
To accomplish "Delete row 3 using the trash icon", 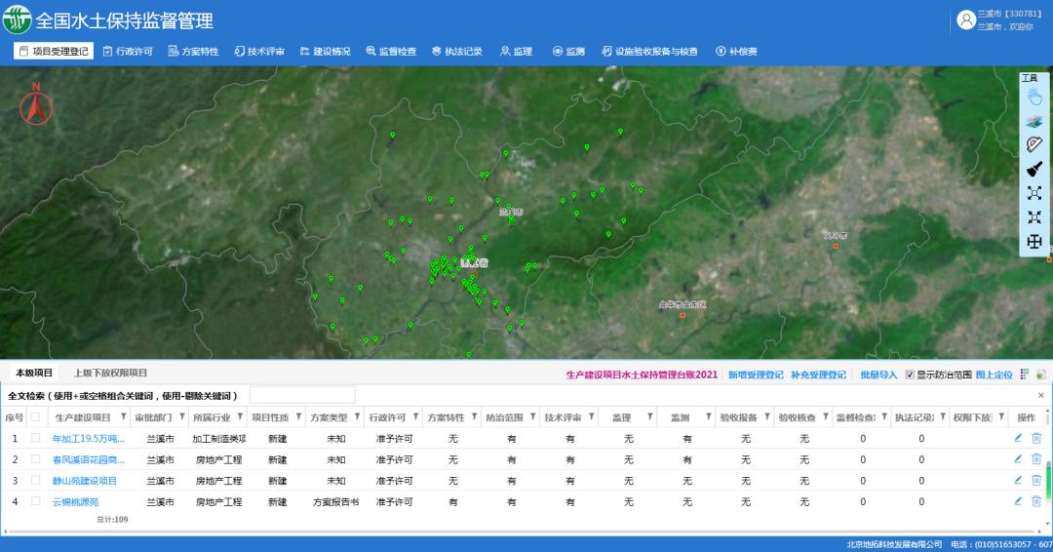I will click(1036, 480).
